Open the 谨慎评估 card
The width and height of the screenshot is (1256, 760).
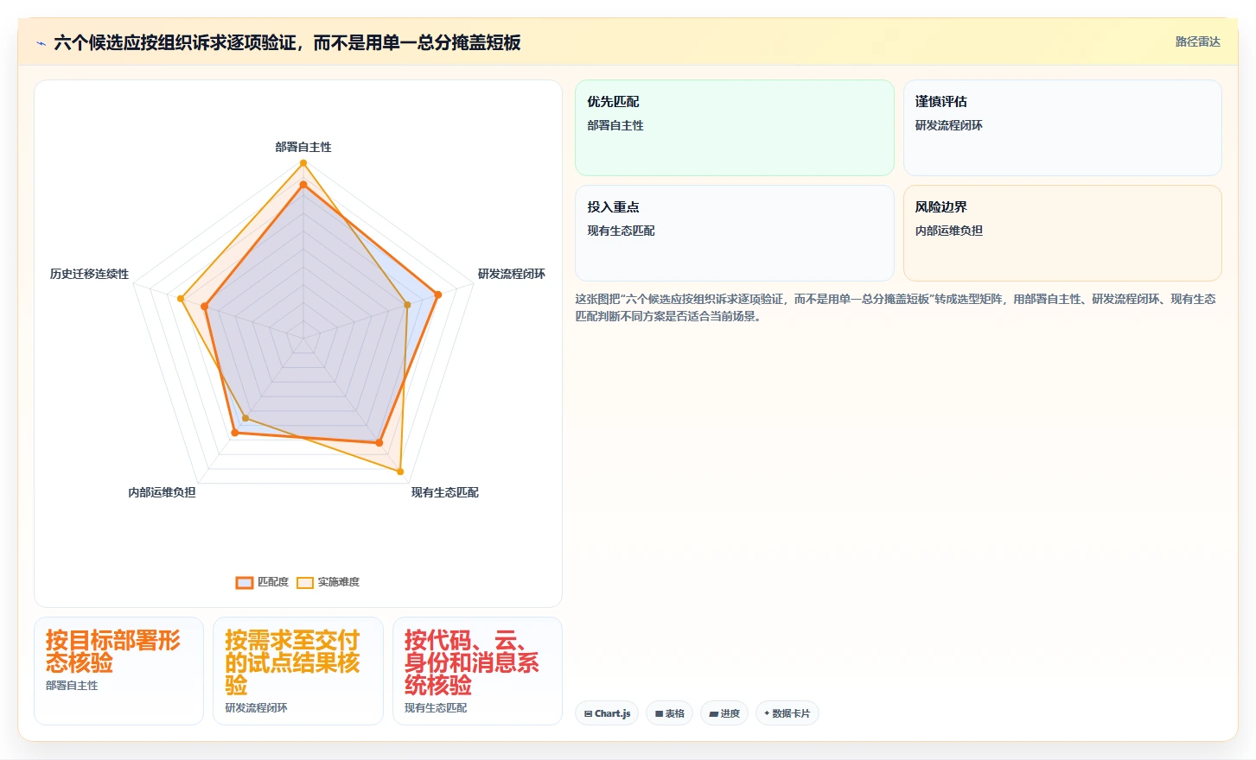pyautogui.click(x=1062, y=128)
